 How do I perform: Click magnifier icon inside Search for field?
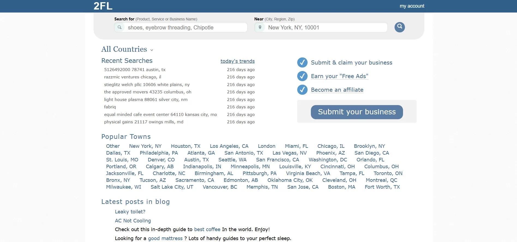[119, 27]
